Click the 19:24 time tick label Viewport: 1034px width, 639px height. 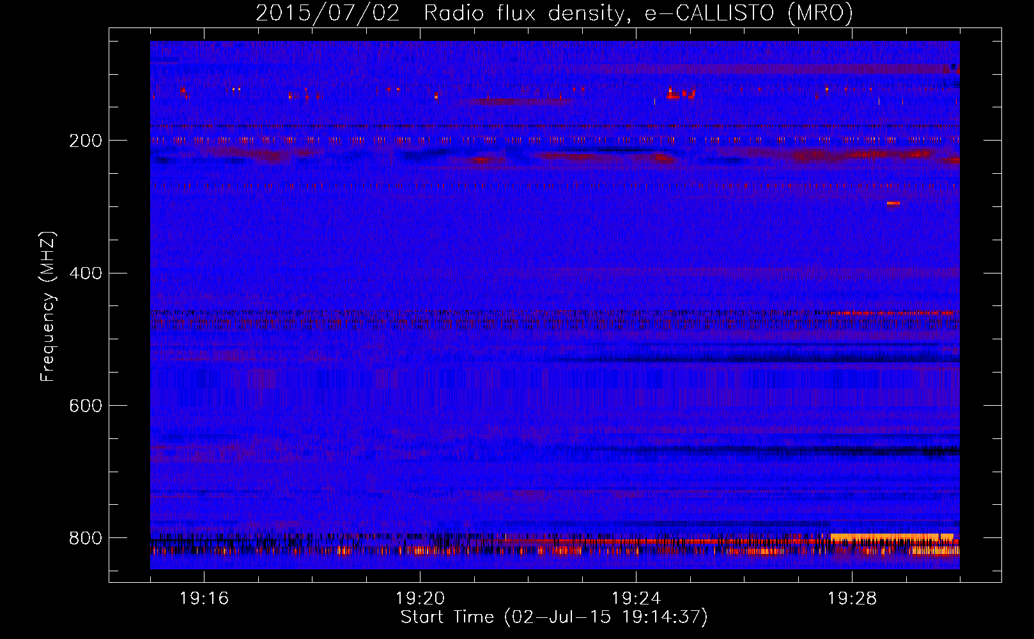(x=636, y=599)
